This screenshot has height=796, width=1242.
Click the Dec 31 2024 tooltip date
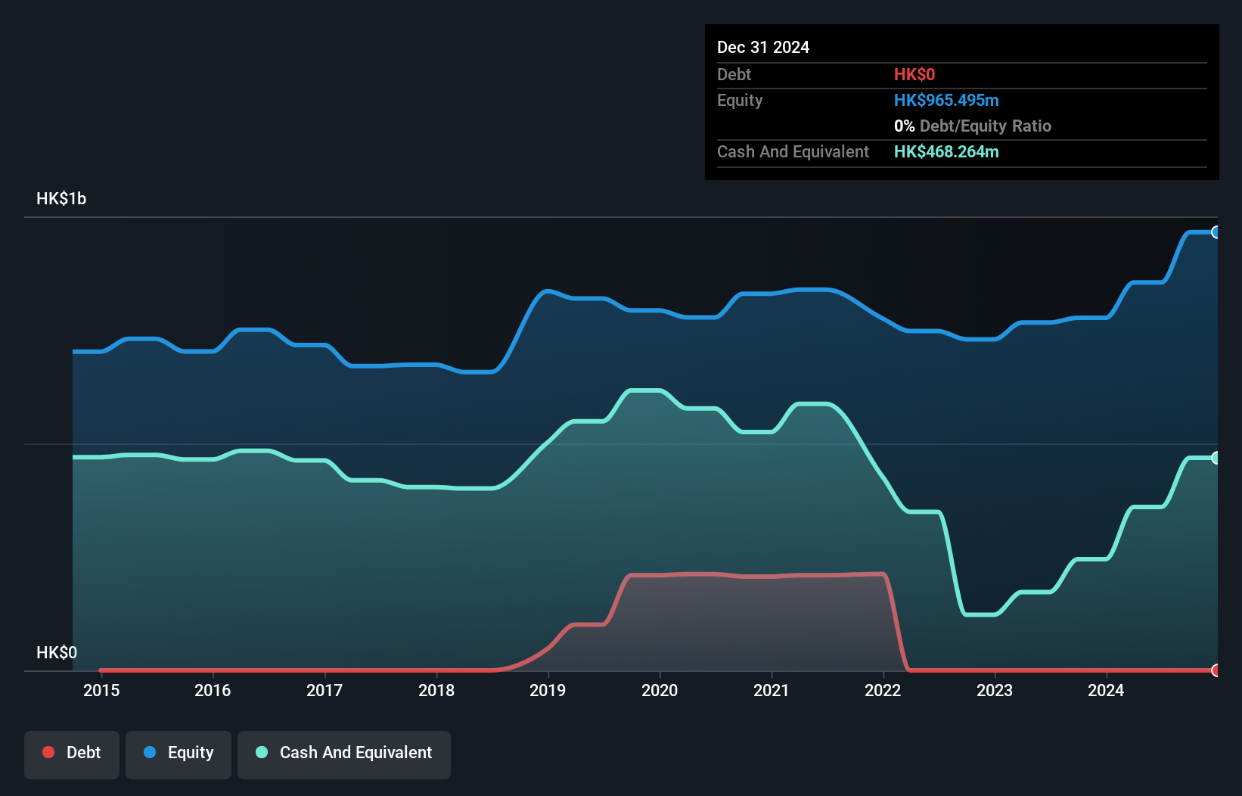tap(763, 47)
